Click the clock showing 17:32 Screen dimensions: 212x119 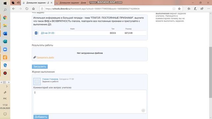coord(5,105)
